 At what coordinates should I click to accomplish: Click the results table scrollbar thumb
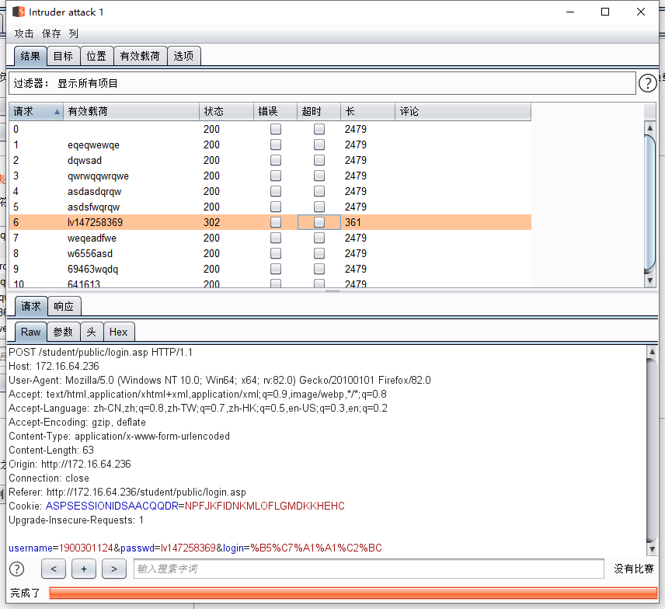click(649, 204)
